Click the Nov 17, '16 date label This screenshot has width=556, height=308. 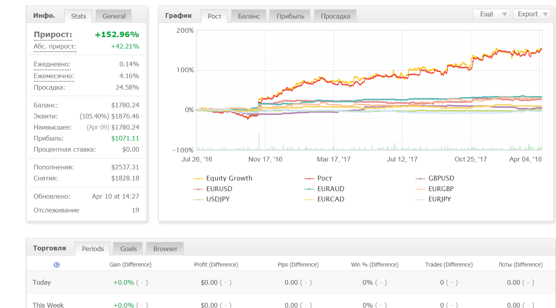pyautogui.click(x=265, y=159)
